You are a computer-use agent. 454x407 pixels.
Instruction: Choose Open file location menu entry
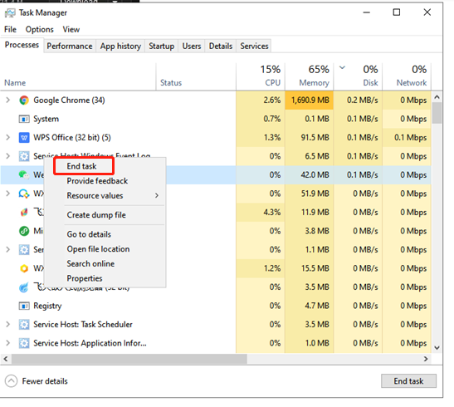(x=98, y=249)
